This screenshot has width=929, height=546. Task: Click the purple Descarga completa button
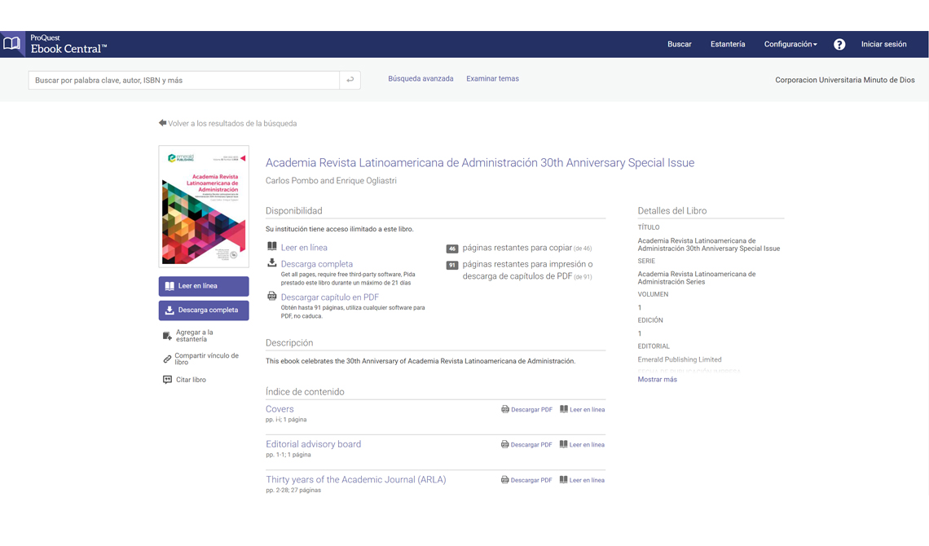204,310
